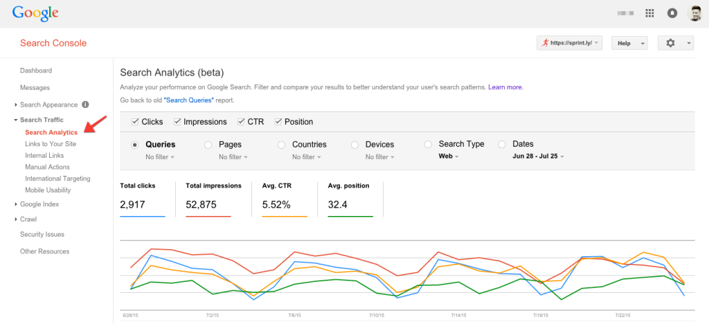Click the Google logo
This screenshot has width=709, height=324.
click(x=35, y=14)
